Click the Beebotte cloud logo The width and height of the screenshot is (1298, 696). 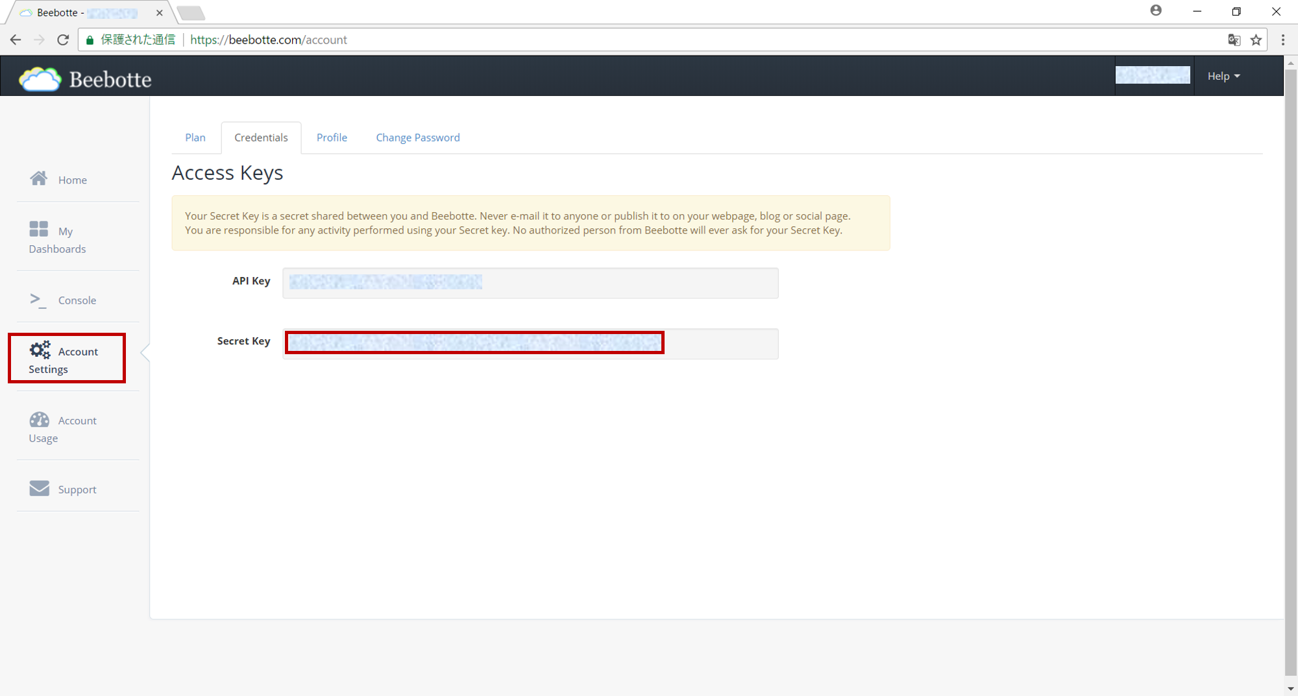40,79
